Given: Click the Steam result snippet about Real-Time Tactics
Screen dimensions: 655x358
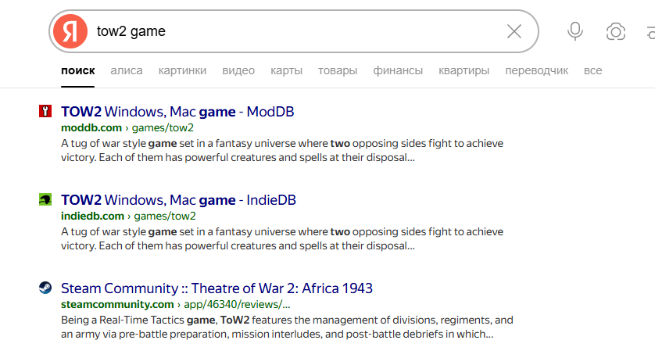Looking at the screenshot, I should [287, 327].
